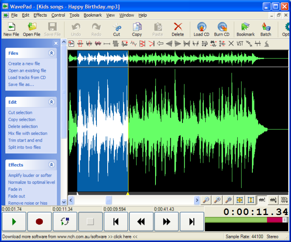This screenshot has height=242, width=291.
Task: Click the New File toolbar icon
Action: (11, 29)
